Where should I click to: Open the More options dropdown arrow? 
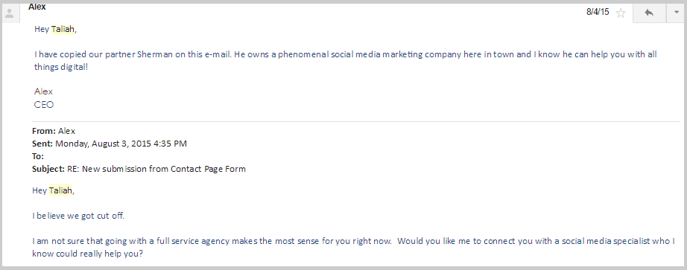click(x=676, y=13)
